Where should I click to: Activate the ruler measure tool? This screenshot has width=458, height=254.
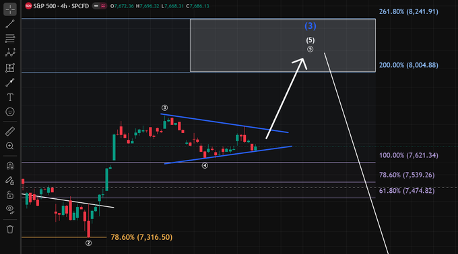[x=10, y=132]
